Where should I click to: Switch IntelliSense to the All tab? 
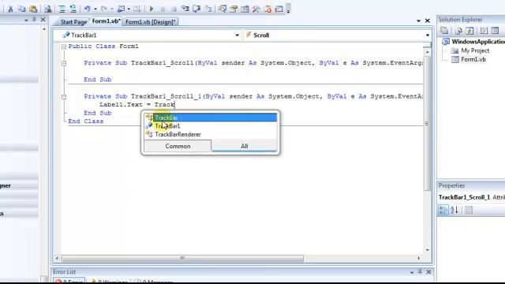(x=245, y=146)
